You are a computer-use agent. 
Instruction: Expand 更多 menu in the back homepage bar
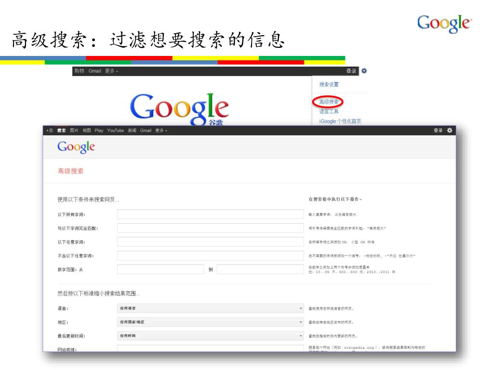tap(112, 71)
